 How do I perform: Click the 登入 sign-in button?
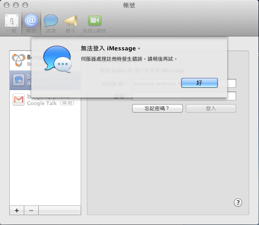[x=211, y=108]
